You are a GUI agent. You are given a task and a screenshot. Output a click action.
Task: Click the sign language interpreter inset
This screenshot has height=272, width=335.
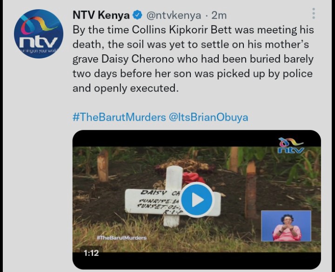coord(286,226)
